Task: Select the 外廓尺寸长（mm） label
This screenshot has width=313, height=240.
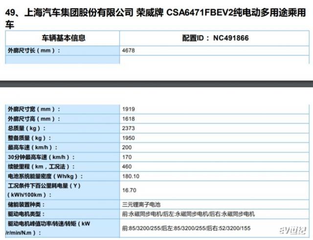Action: point(34,50)
